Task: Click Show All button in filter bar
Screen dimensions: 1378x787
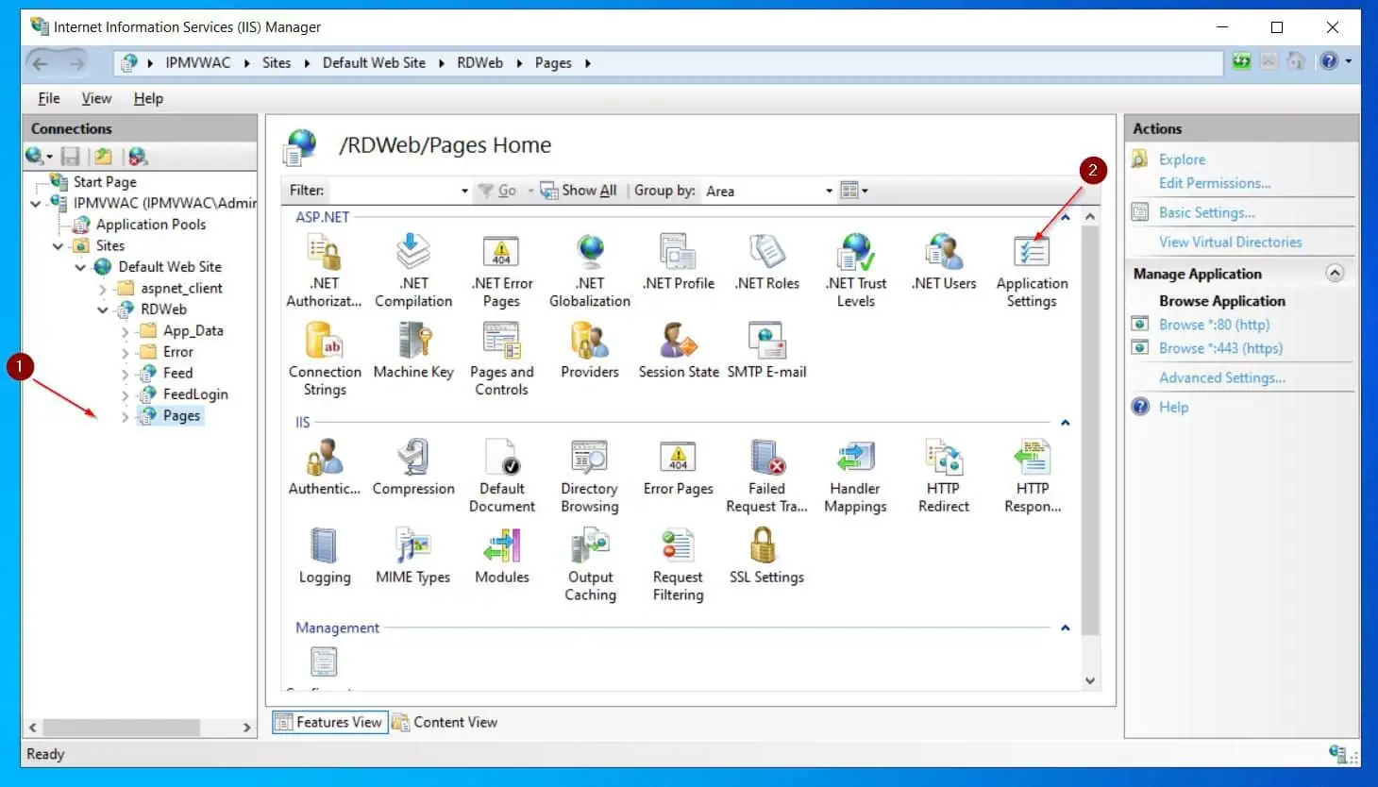Action: click(x=579, y=191)
